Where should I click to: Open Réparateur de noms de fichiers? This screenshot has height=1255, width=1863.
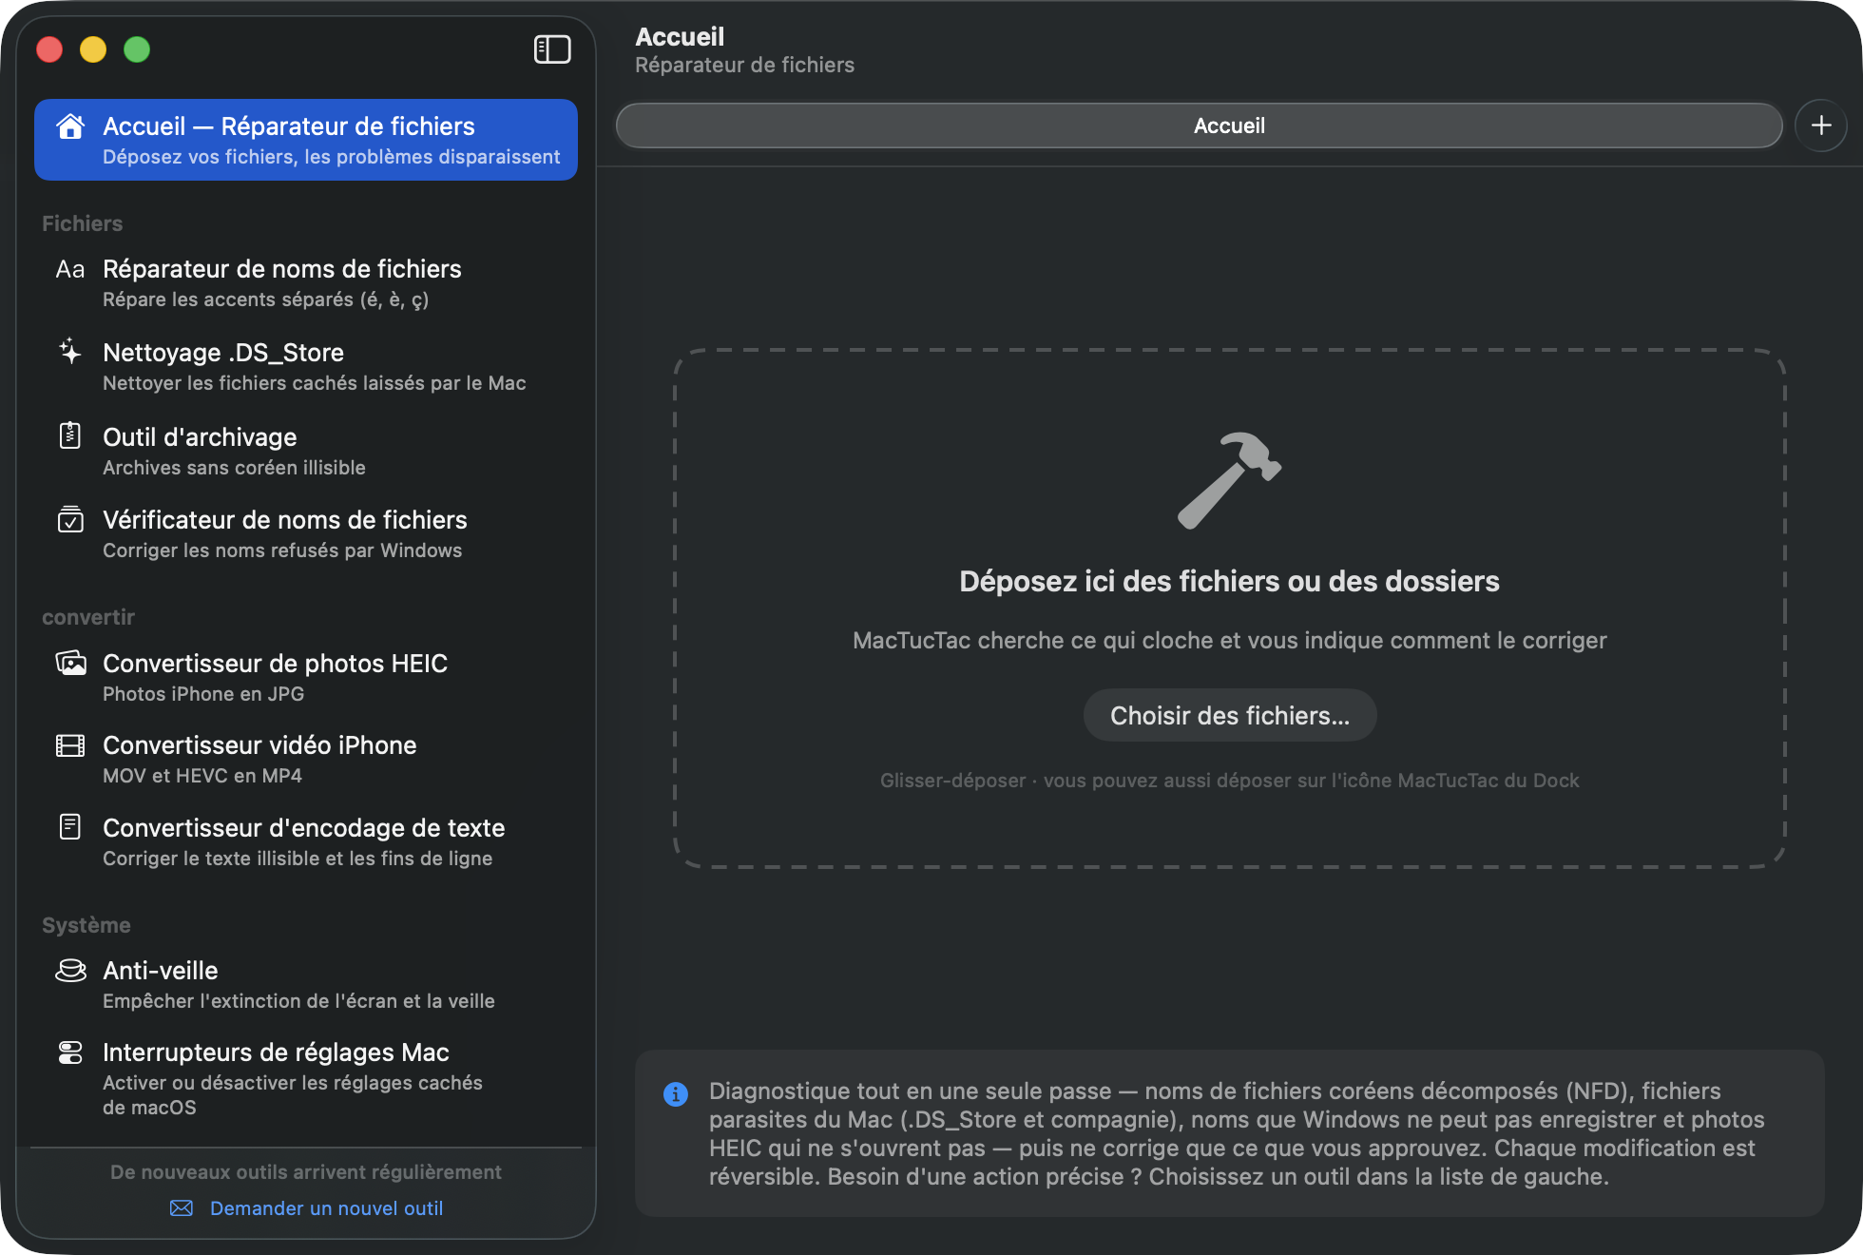(306, 282)
